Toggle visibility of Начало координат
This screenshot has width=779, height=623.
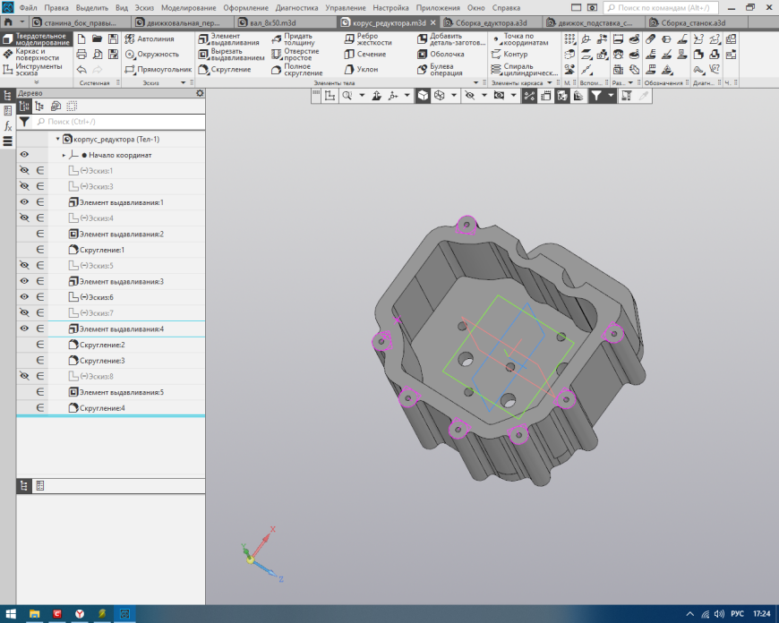click(25, 155)
